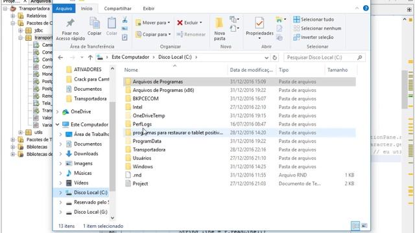
Task: Open Mover para dropdown
Action: [153, 23]
